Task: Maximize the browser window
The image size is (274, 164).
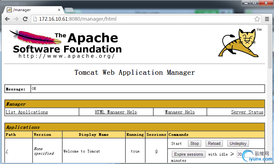Action: [x=254, y=3]
